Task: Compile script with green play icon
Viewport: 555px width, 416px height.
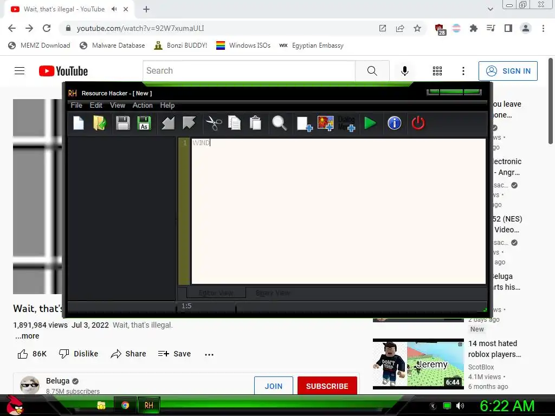Action: tap(370, 123)
